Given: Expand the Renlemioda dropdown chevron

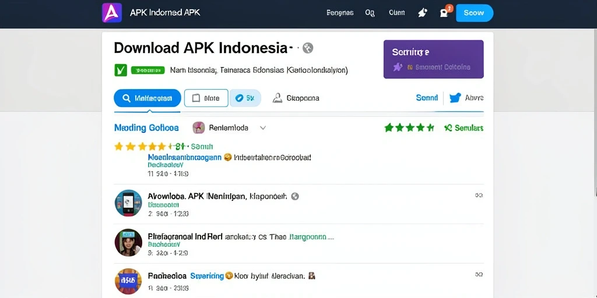Looking at the screenshot, I should click(x=263, y=128).
